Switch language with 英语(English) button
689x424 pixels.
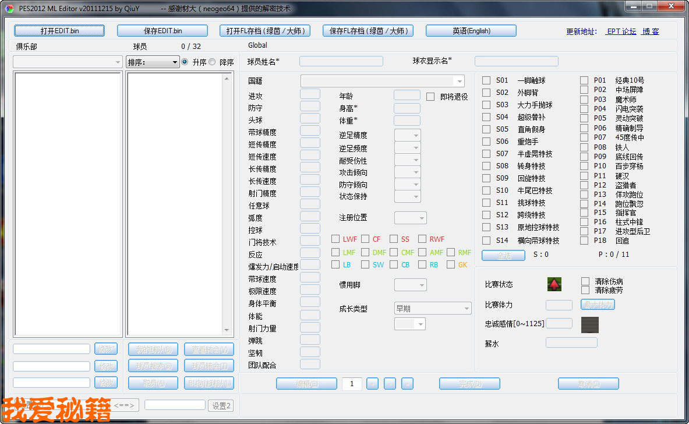tap(471, 31)
